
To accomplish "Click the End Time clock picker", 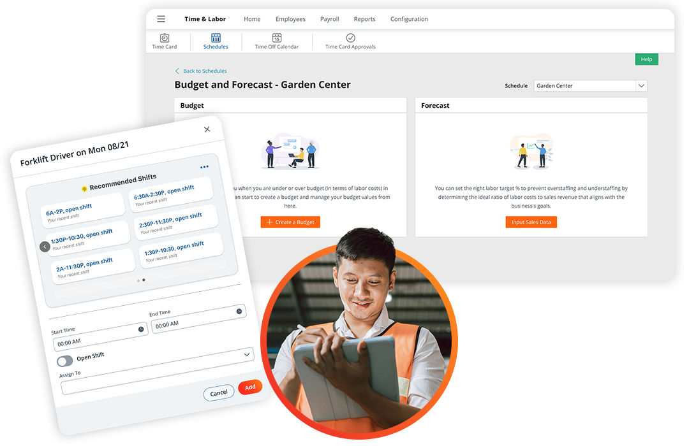I will (x=239, y=311).
